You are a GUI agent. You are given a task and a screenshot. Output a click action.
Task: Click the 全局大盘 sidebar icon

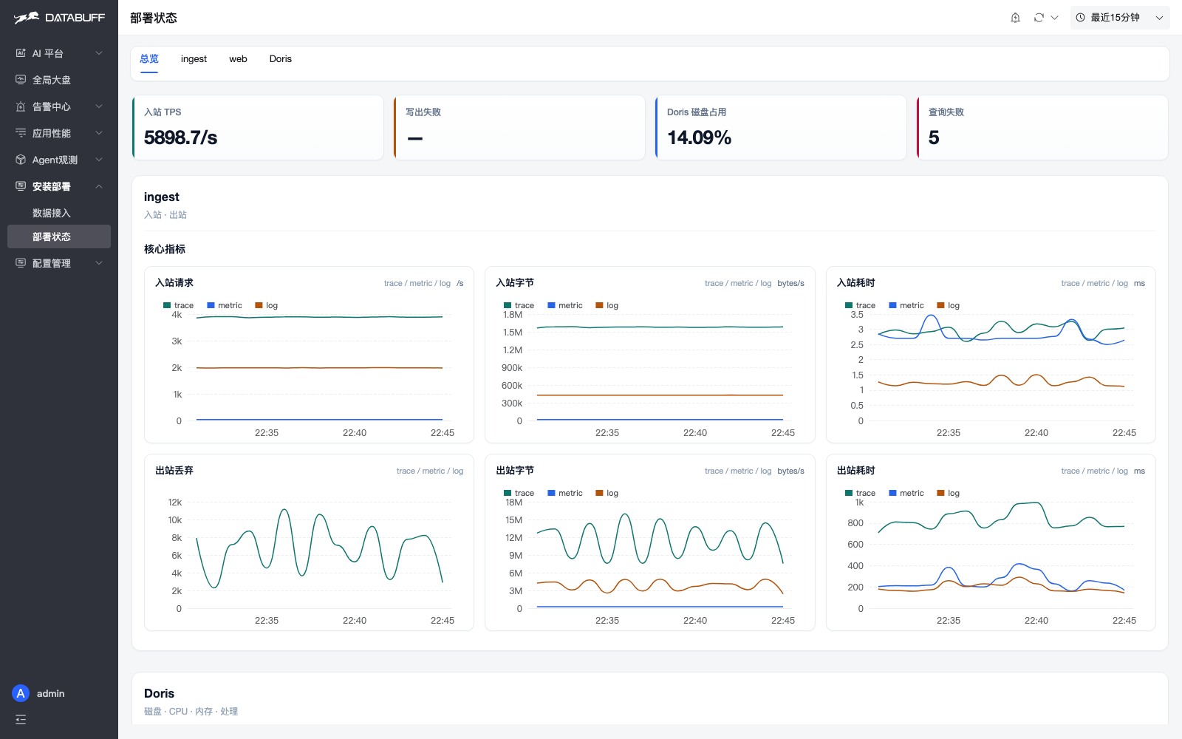tap(21, 80)
